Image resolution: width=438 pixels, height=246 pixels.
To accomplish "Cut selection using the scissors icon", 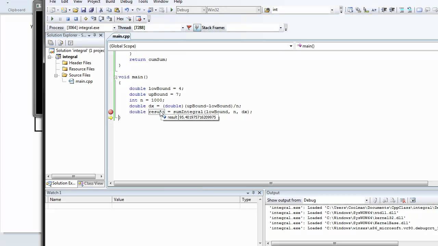I will point(101,10).
